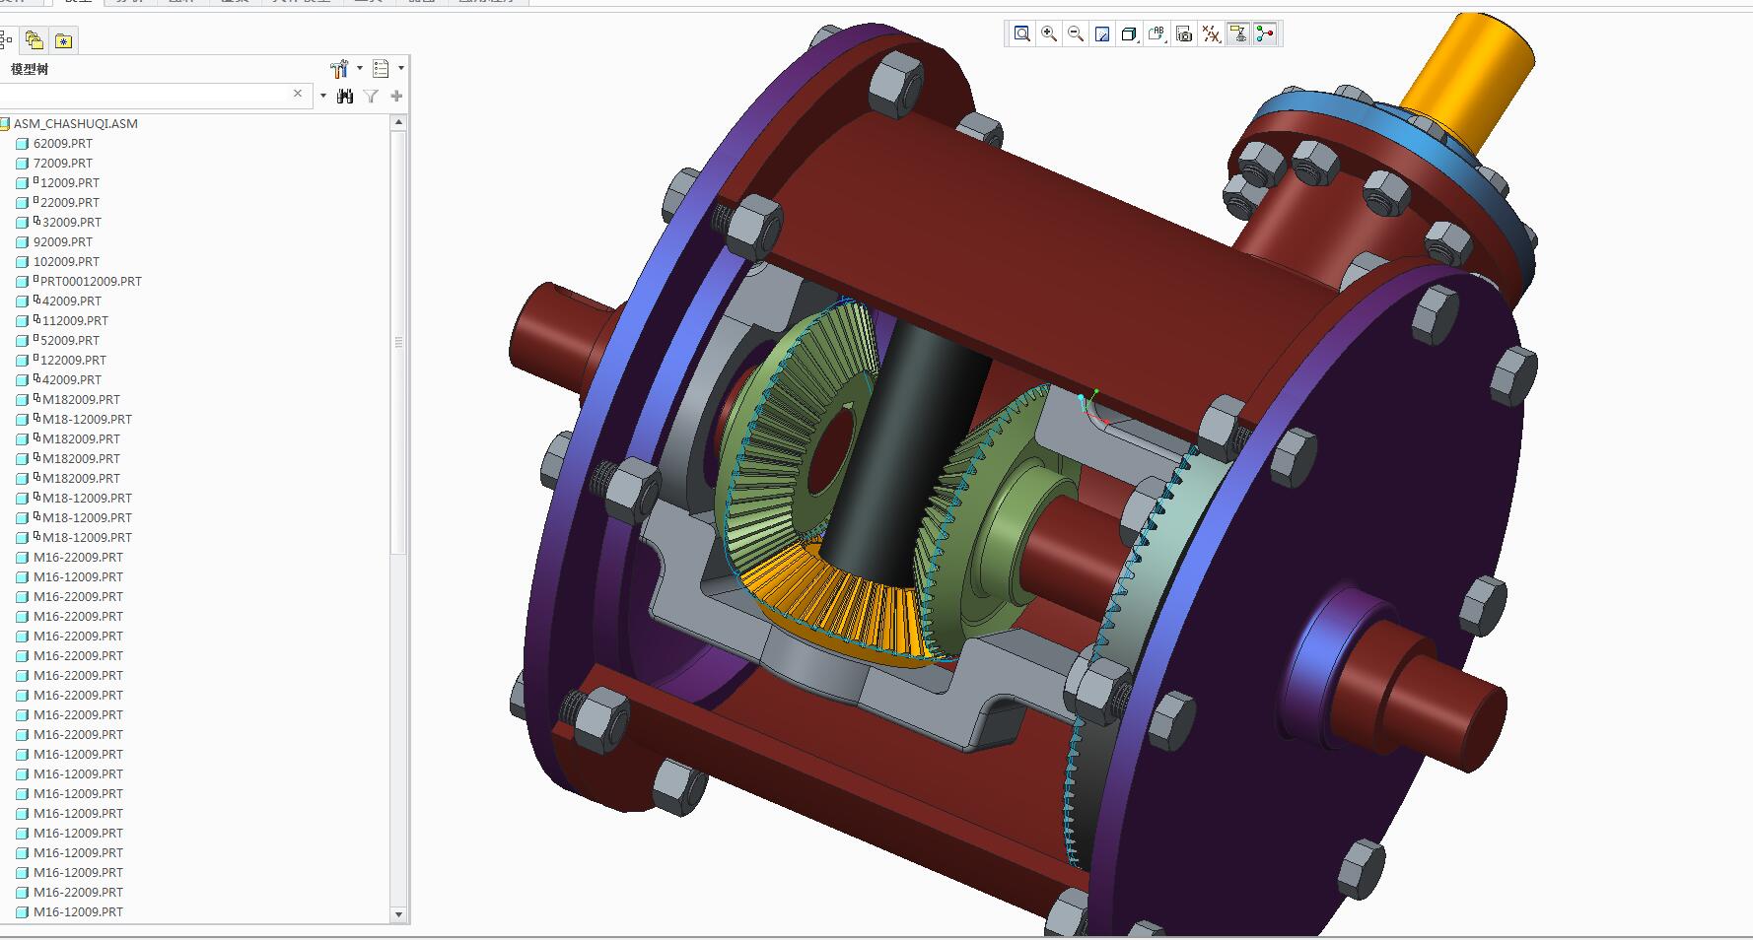Toggle the spin center display
The width and height of the screenshot is (1753, 940).
coord(1265,34)
